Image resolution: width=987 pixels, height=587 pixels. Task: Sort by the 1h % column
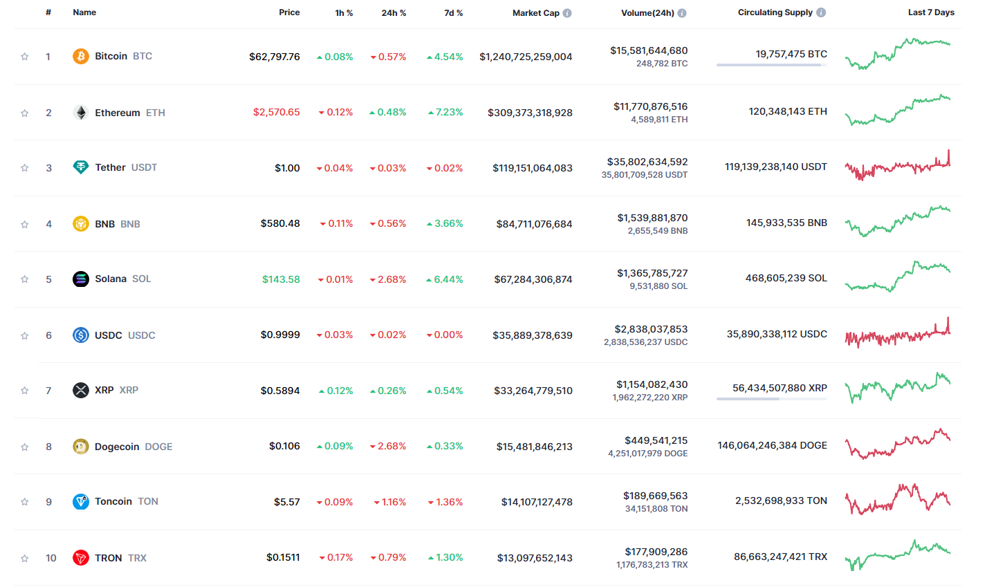point(344,13)
